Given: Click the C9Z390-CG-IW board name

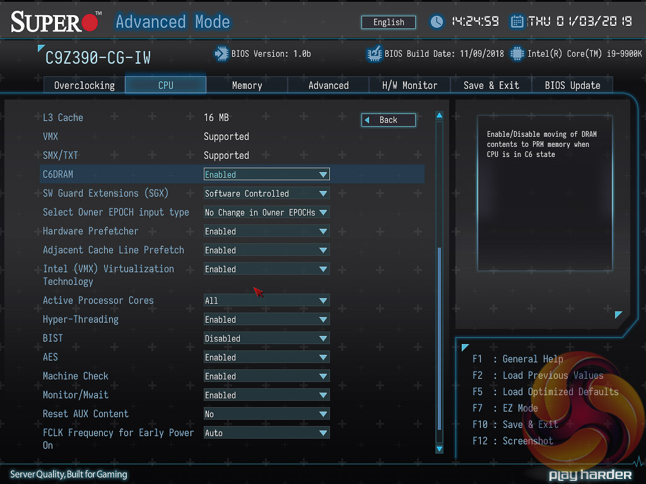Looking at the screenshot, I should tap(98, 58).
